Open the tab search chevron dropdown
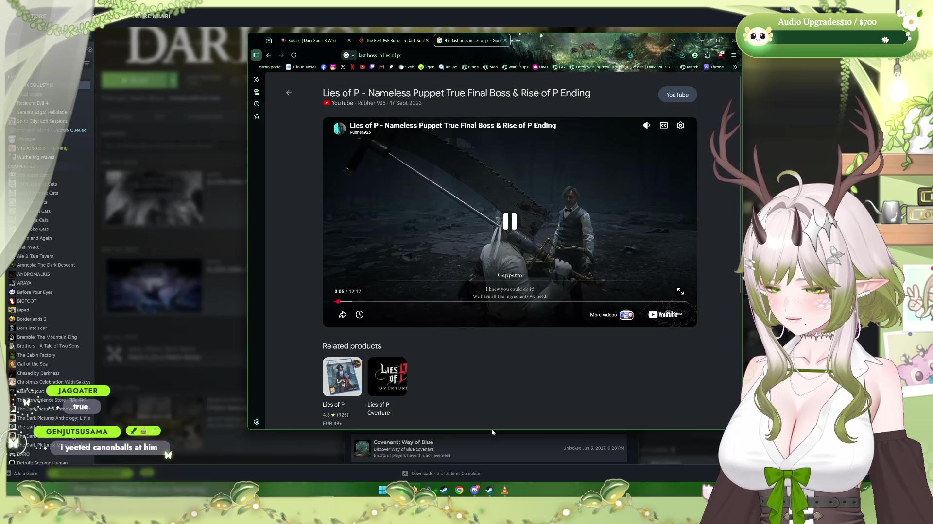The width and height of the screenshot is (933, 524). click(x=673, y=41)
